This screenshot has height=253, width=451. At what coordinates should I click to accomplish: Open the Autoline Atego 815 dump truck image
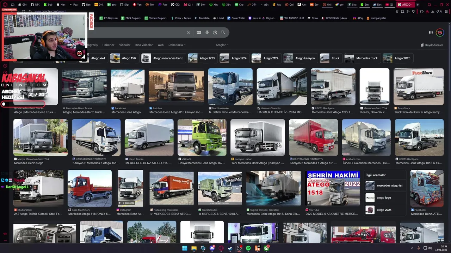176,87
